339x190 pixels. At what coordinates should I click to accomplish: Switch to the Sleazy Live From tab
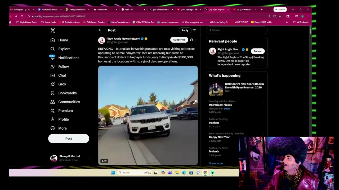tap(77, 9)
